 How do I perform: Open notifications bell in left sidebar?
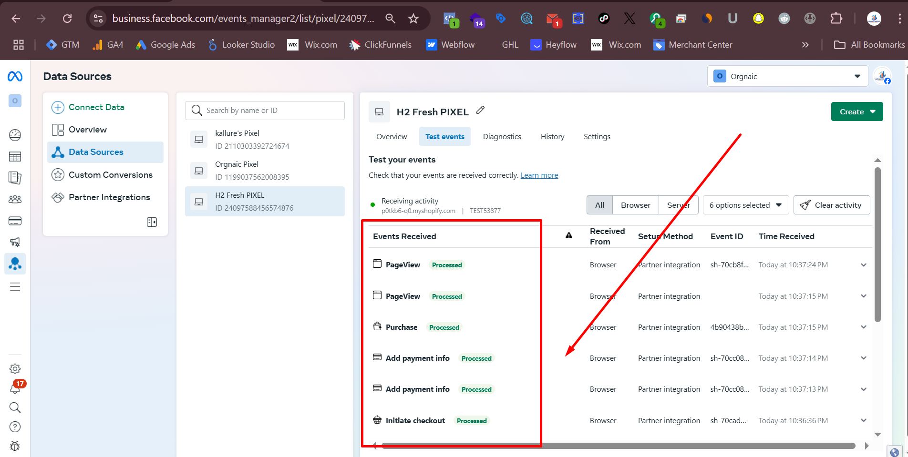15,388
